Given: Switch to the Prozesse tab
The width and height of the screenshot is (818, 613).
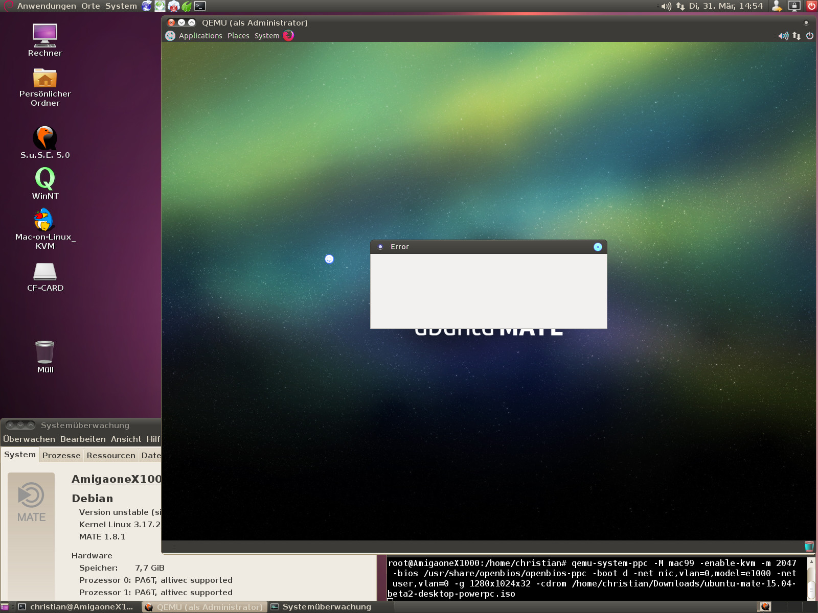Looking at the screenshot, I should click(61, 455).
